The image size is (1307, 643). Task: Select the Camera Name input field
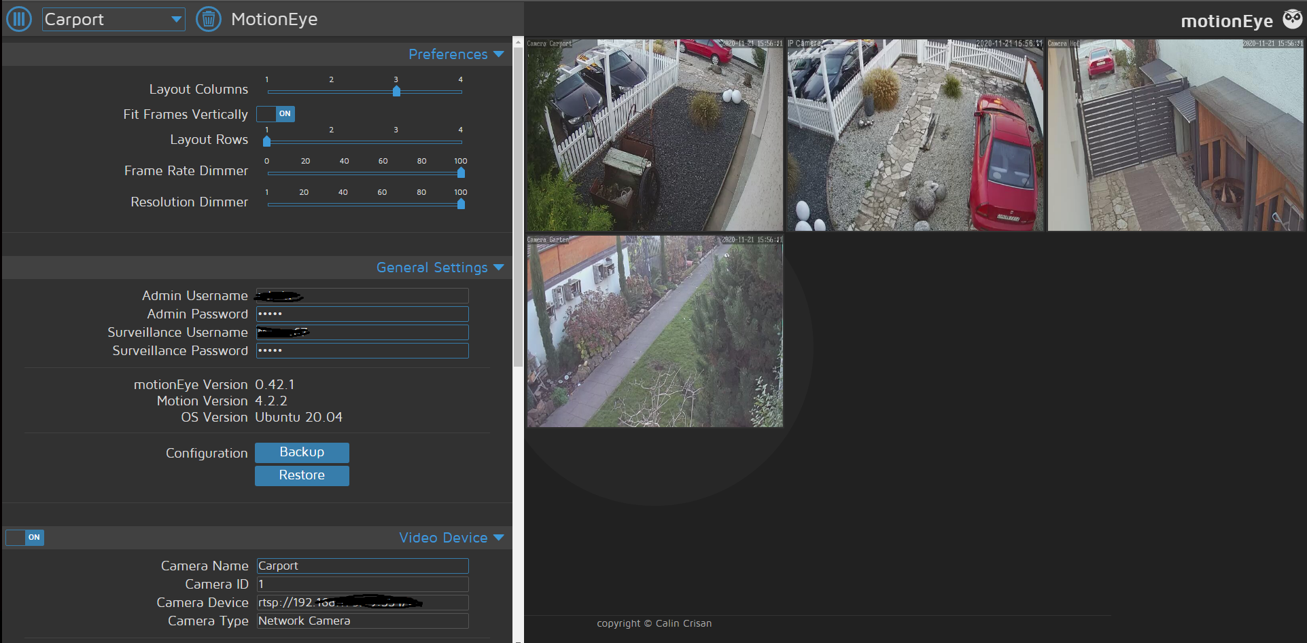362,566
